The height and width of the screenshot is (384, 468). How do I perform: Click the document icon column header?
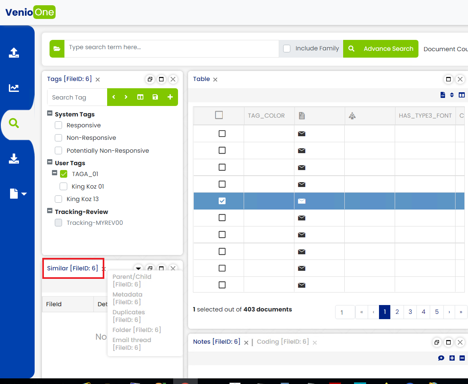pos(302,116)
